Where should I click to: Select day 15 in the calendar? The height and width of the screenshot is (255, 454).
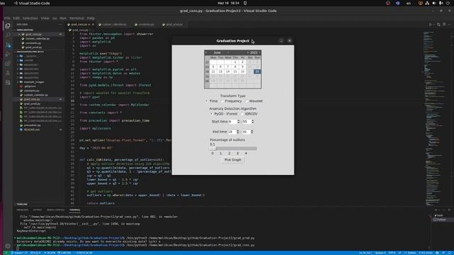[x=235, y=72]
